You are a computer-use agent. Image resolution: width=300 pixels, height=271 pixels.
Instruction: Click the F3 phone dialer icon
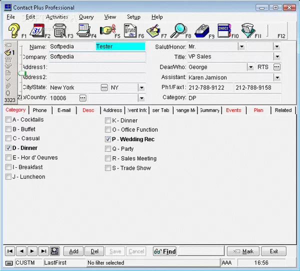point(60,31)
